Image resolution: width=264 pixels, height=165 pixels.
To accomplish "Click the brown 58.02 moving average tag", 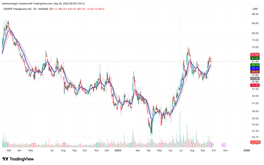I will point(255,72).
